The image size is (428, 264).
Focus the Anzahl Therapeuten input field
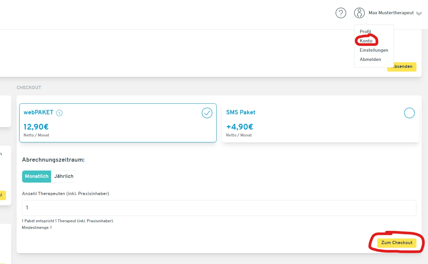click(219, 208)
